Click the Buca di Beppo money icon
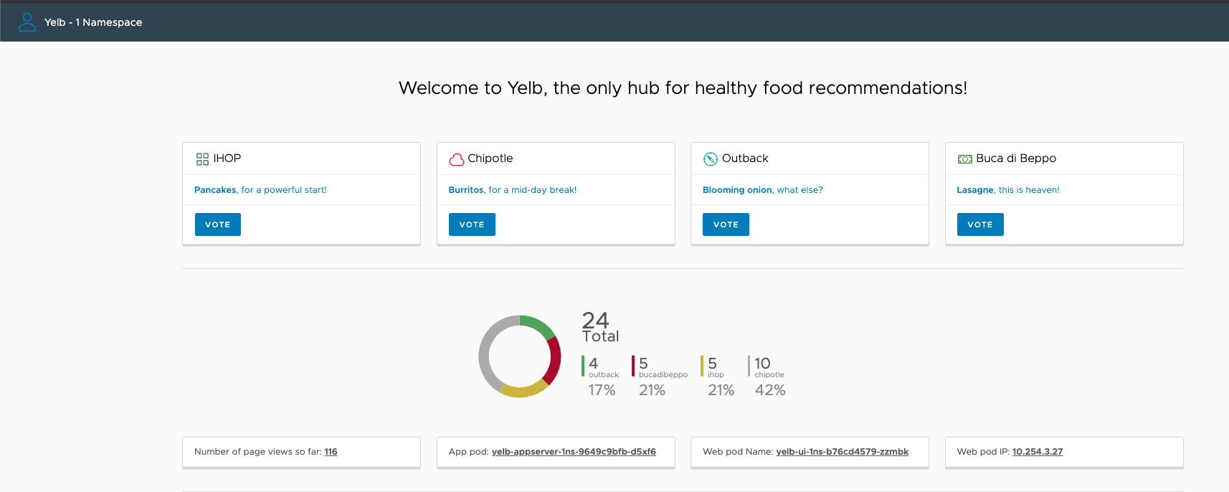 [965, 159]
